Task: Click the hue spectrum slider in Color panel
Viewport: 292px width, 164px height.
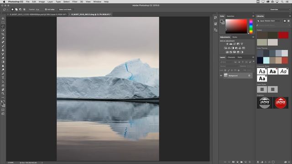Action: pyautogui.click(x=251, y=26)
